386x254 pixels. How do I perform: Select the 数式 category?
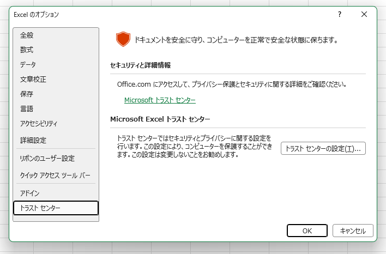pyautogui.click(x=27, y=50)
